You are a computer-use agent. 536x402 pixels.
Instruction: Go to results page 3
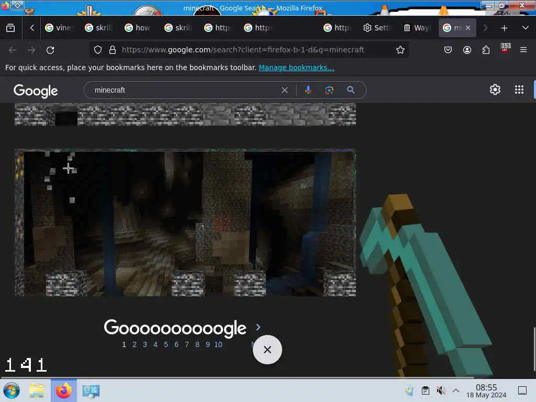pyautogui.click(x=145, y=344)
